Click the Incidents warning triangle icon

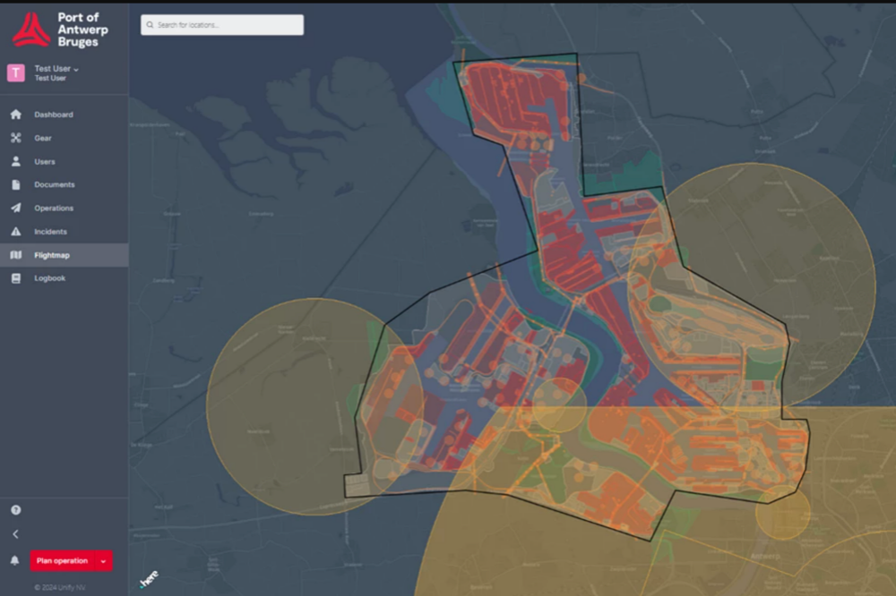click(15, 232)
